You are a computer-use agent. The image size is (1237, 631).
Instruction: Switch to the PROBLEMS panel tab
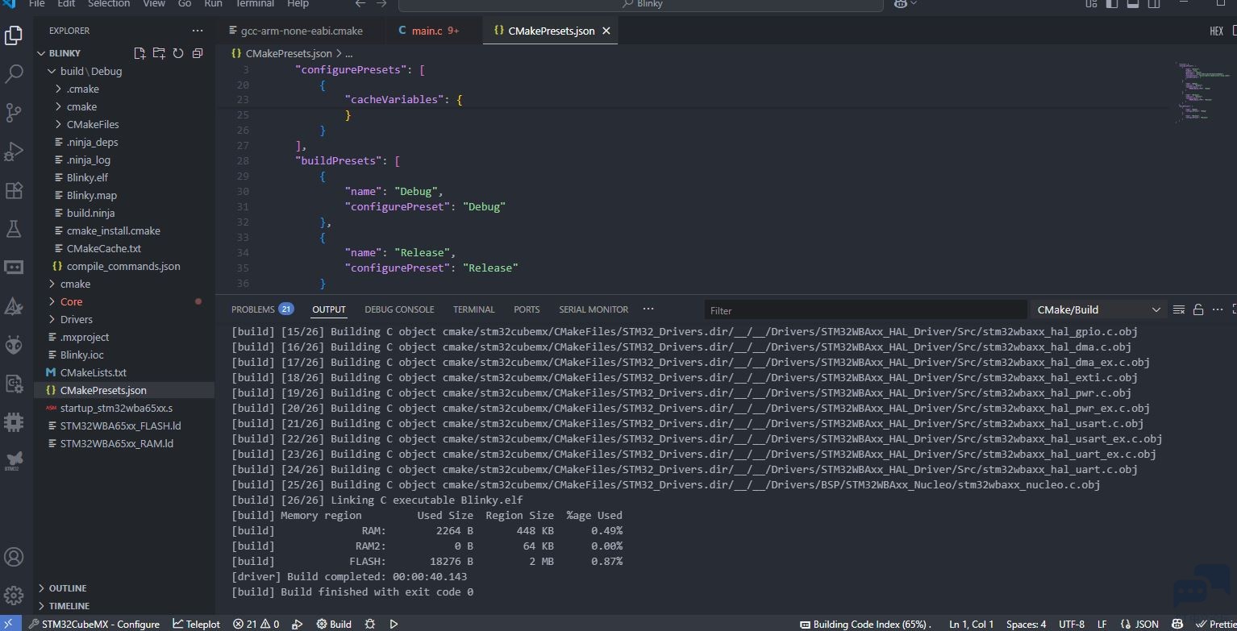[262, 309]
